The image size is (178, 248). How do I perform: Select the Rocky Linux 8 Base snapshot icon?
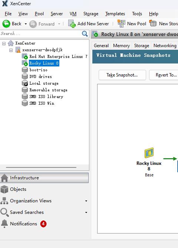149,153
